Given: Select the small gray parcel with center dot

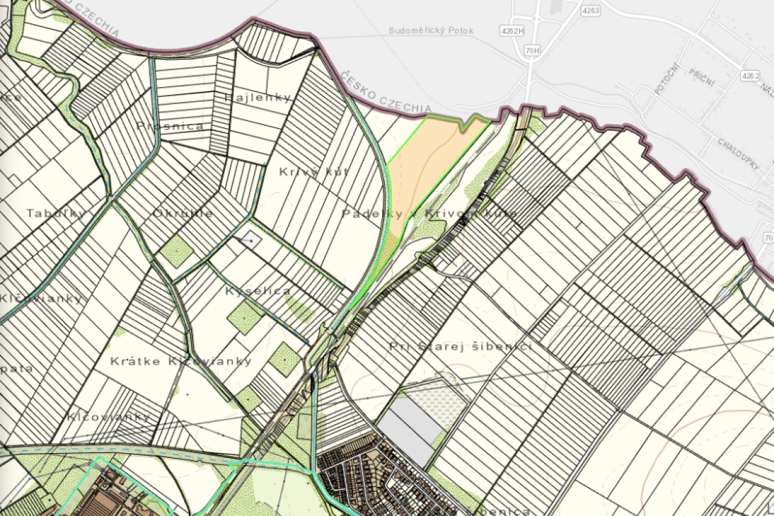Looking at the screenshot, I should pyautogui.click(x=251, y=241).
